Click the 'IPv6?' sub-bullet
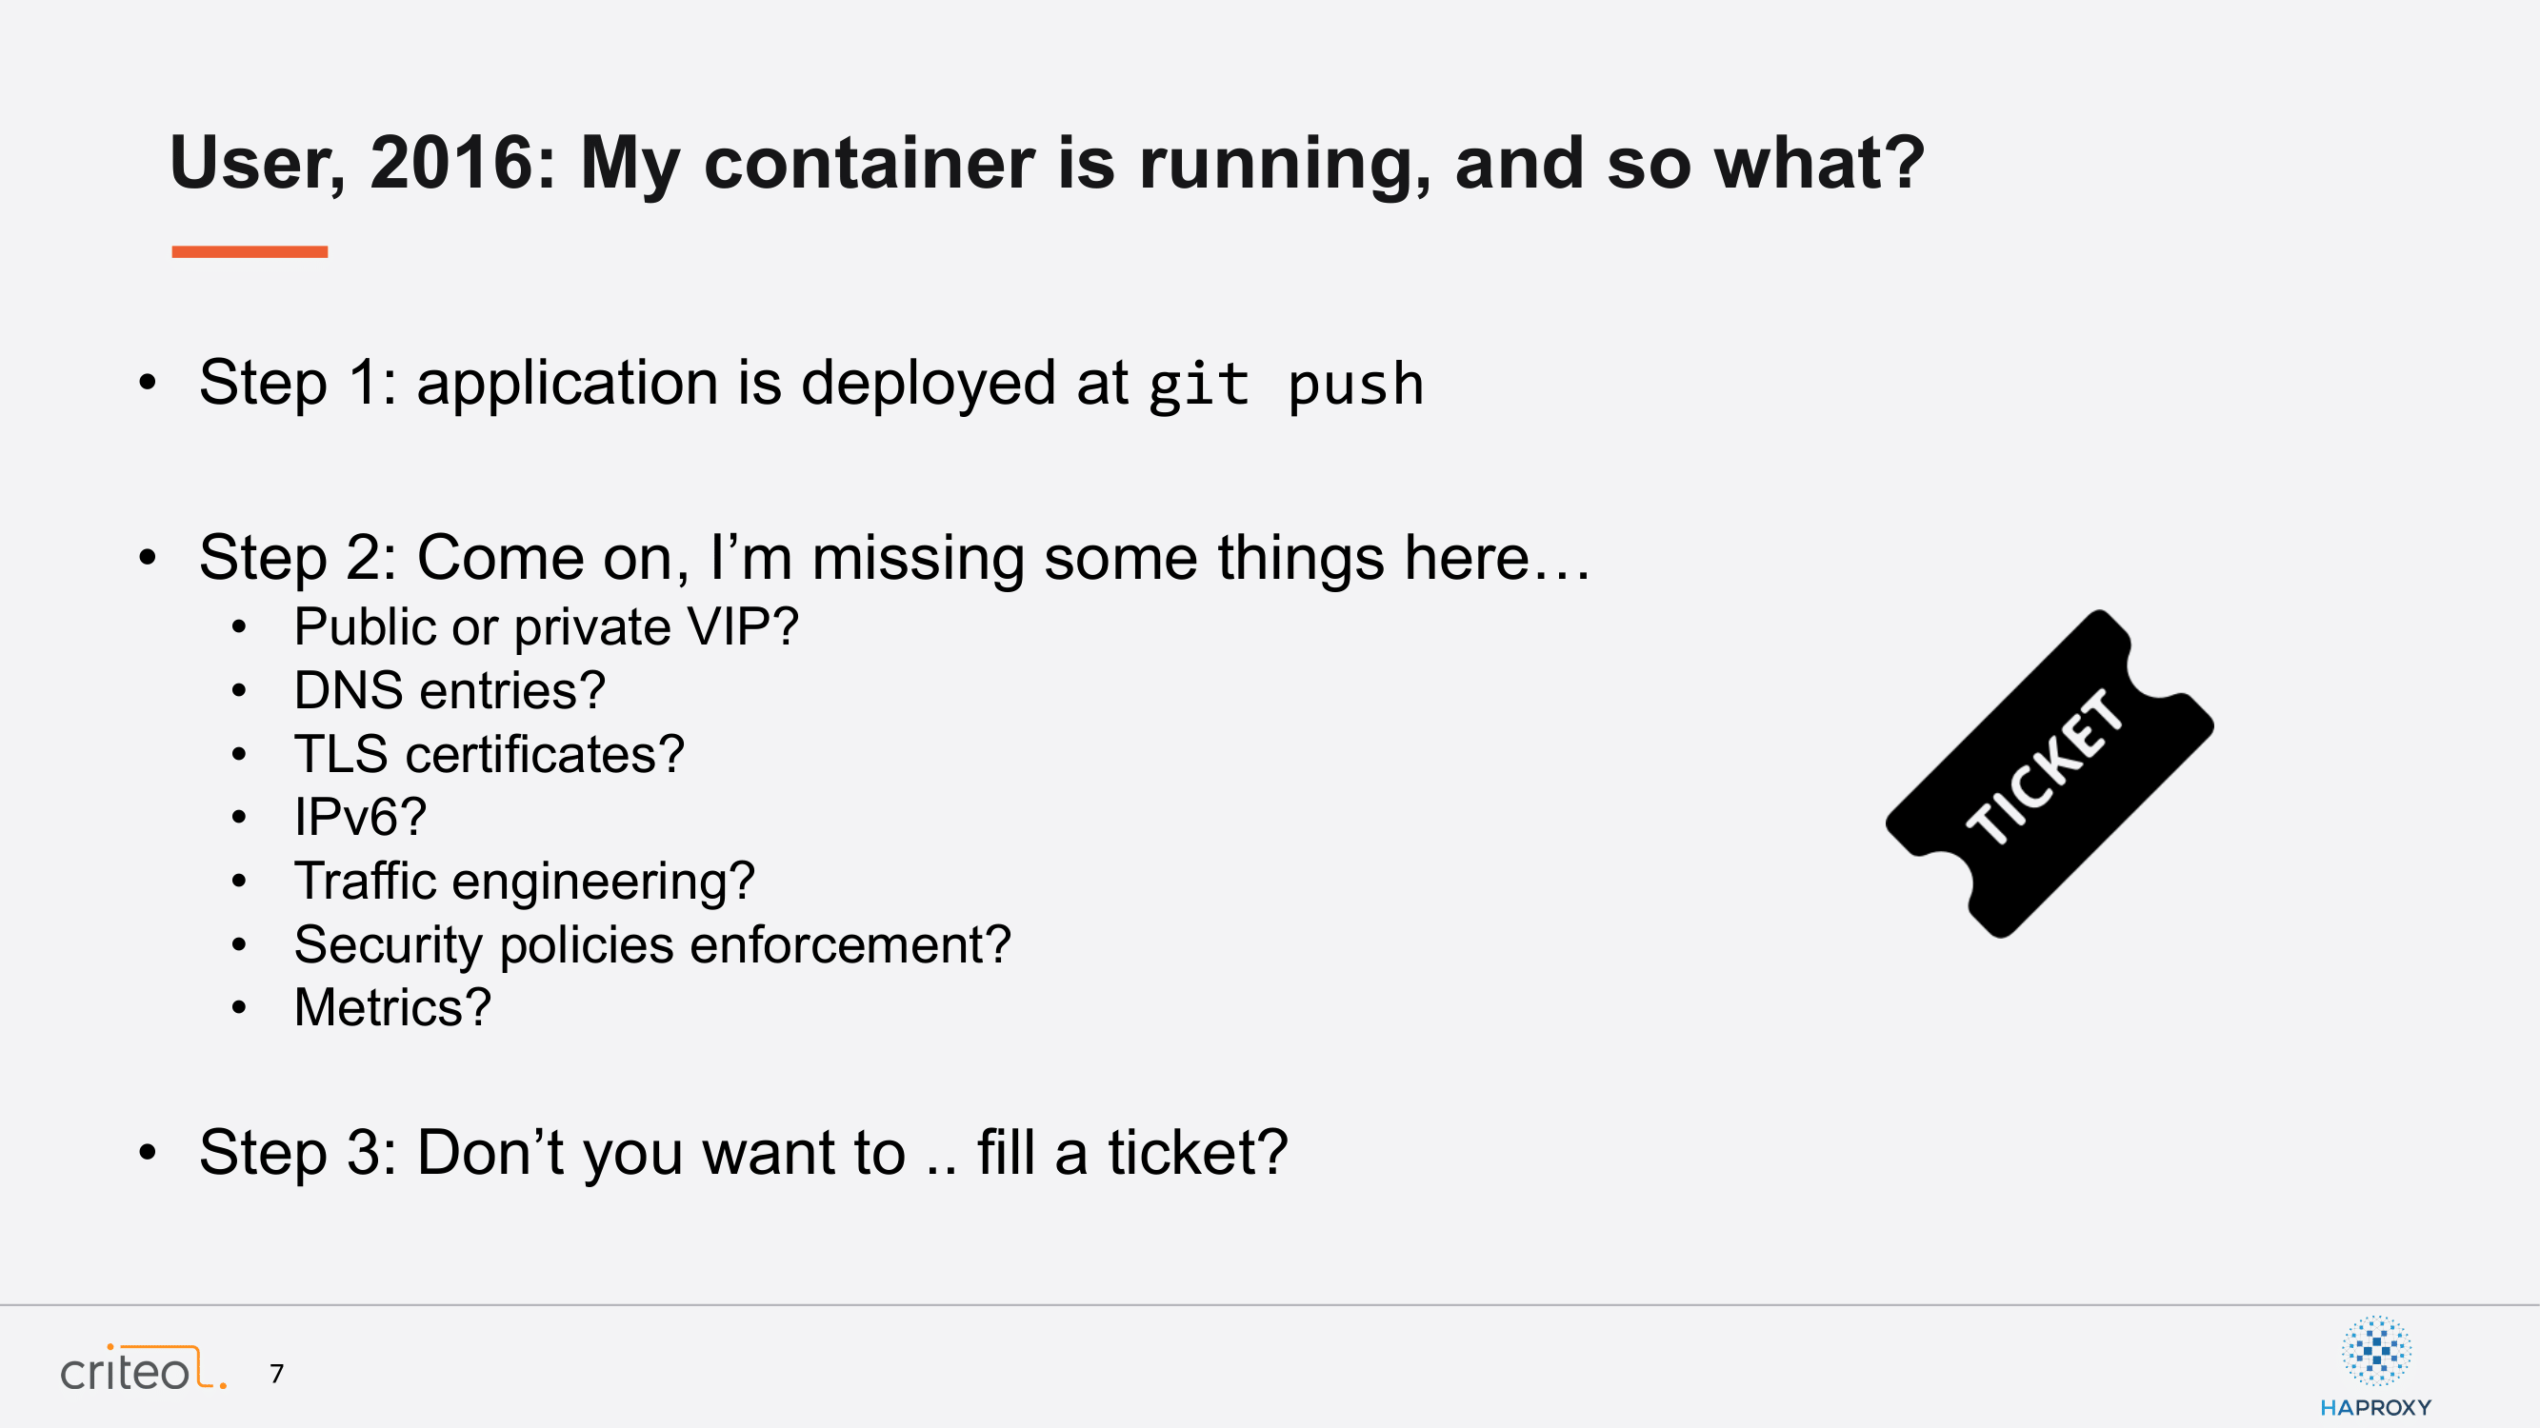The width and height of the screenshot is (2540, 1428). (360, 817)
